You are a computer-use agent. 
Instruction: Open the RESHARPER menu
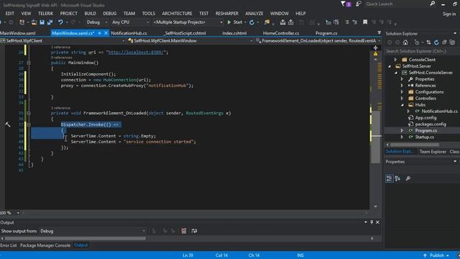(x=227, y=14)
